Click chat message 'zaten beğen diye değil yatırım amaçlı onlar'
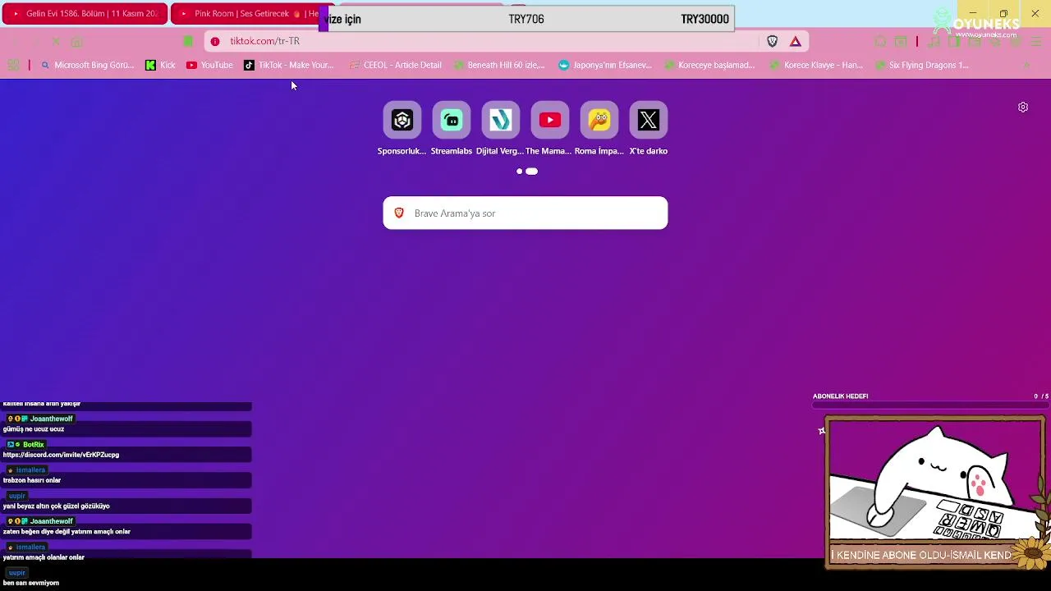Screen dimensions: 1051x591 tap(67, 532)
